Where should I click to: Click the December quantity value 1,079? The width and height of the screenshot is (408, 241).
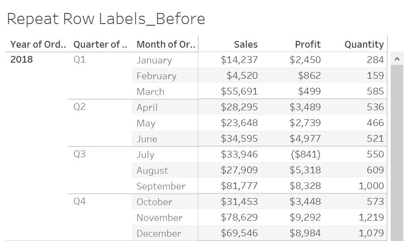pyautogui.click(x=371, y=233)
